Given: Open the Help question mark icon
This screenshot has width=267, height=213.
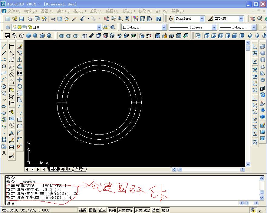Looking at the screenshot, I should pos(159,18).
